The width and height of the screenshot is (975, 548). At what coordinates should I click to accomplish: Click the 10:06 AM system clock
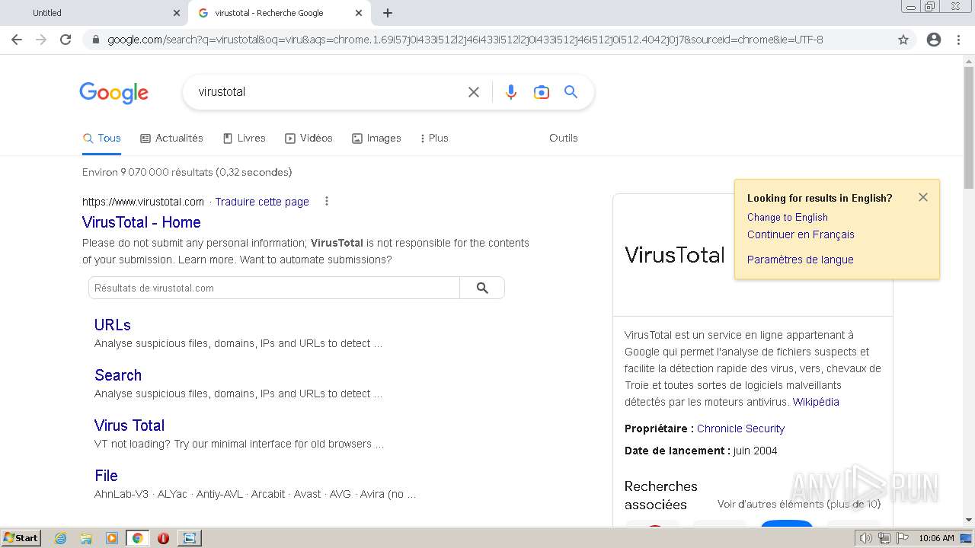click(936, 538)
